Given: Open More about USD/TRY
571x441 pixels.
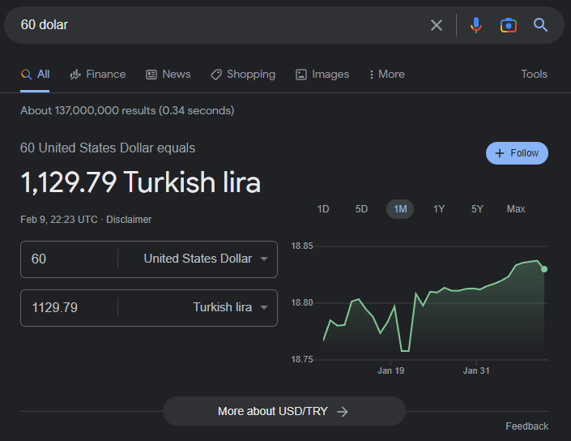Looking at the screenshot, I should tap(284, 411).
